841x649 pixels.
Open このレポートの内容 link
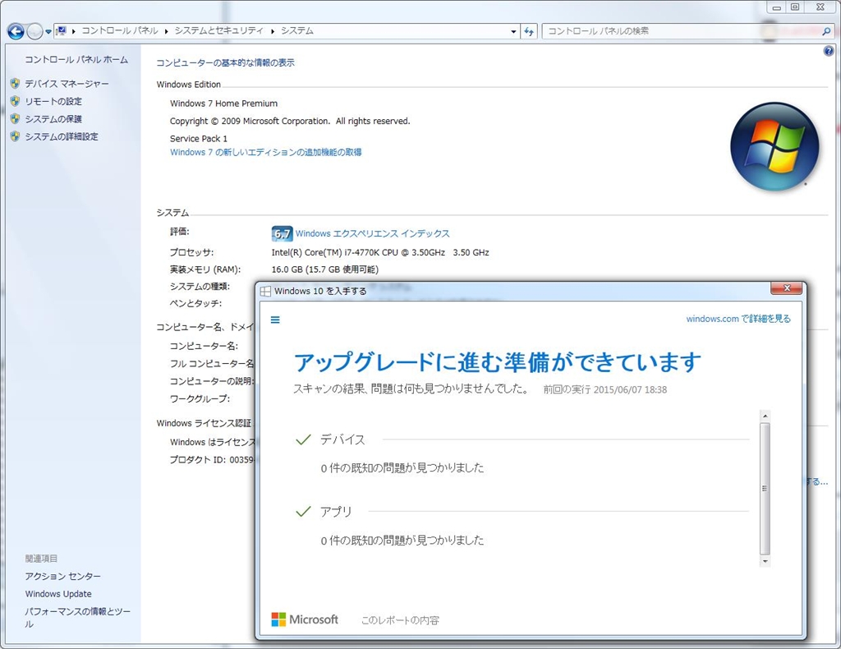pos(400,620)
